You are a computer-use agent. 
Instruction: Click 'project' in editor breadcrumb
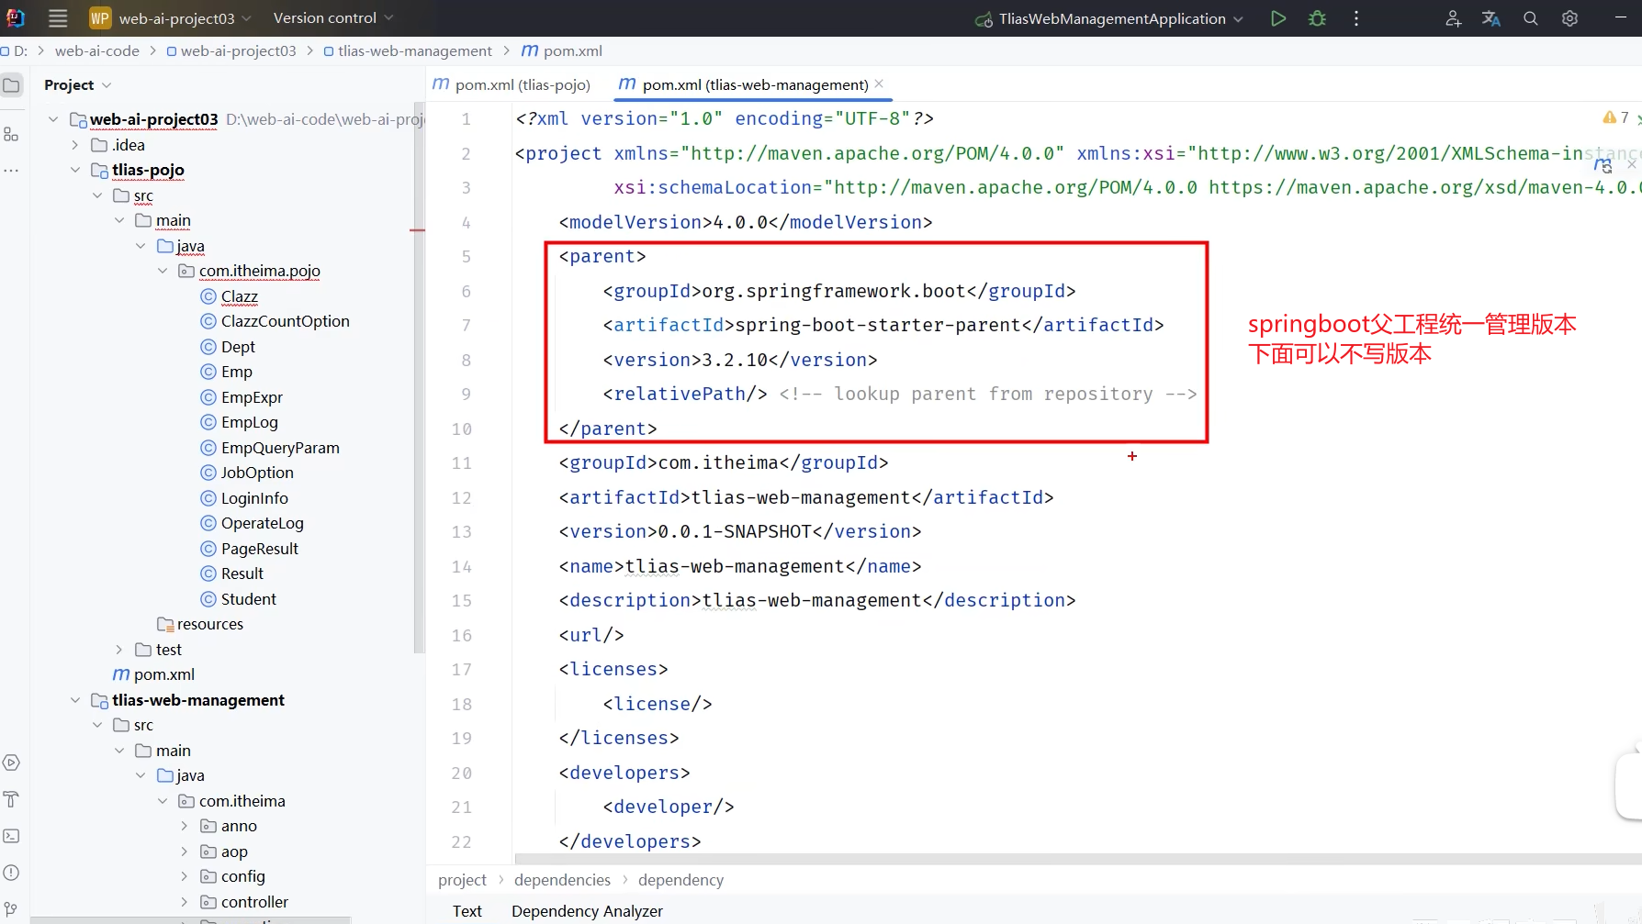pyautogui.click(x=462, y=880)
